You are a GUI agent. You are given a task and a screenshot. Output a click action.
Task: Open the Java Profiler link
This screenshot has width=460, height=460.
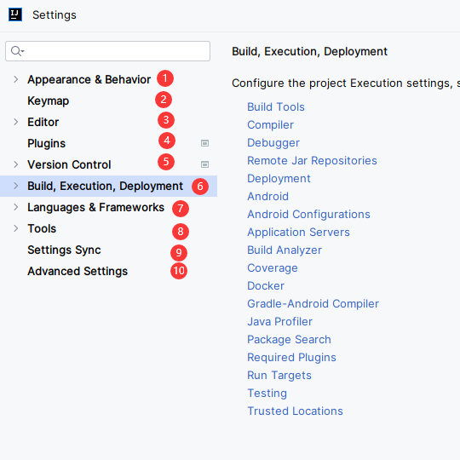tap(280, 321)
